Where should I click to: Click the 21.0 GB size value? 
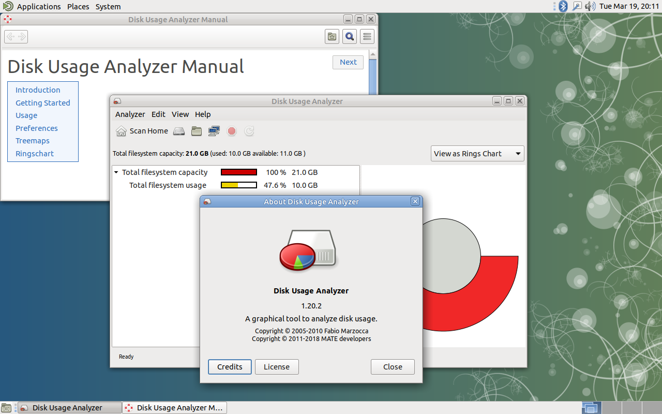tap(305, 172)
